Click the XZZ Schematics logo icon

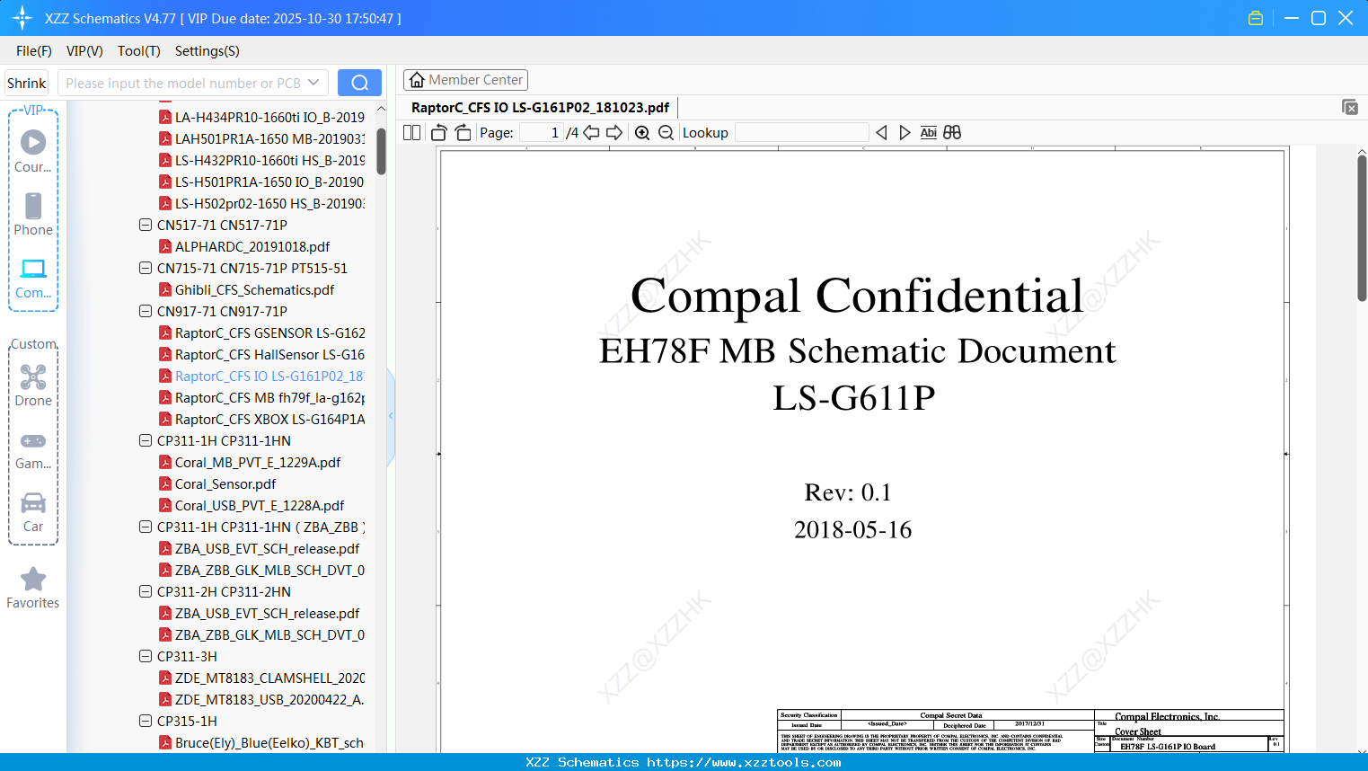pos(22,18)
